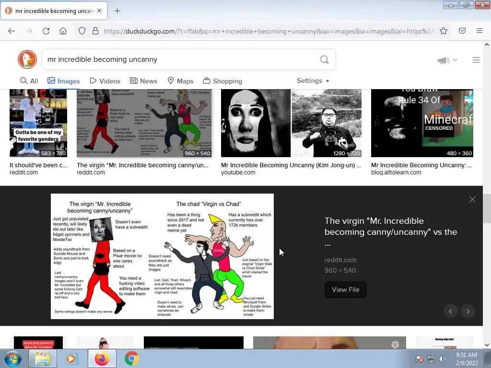491x368 pixels.
Task: Go to DuckDuckGo home via logo
Action: [x=27, y=59]
